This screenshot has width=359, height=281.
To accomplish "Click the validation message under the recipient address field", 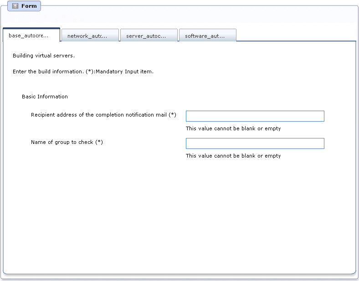I will 233,128.
